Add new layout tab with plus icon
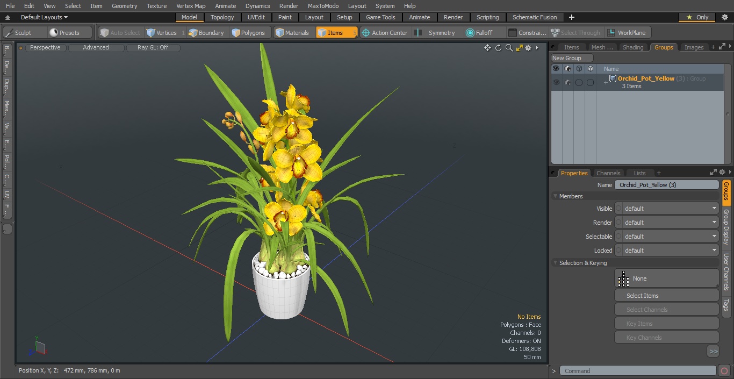This screenshot has width=734, height=379. coord(571,17)
